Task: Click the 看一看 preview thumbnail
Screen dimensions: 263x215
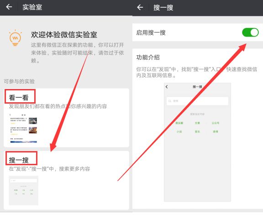Action: click(x=23, y=128)
